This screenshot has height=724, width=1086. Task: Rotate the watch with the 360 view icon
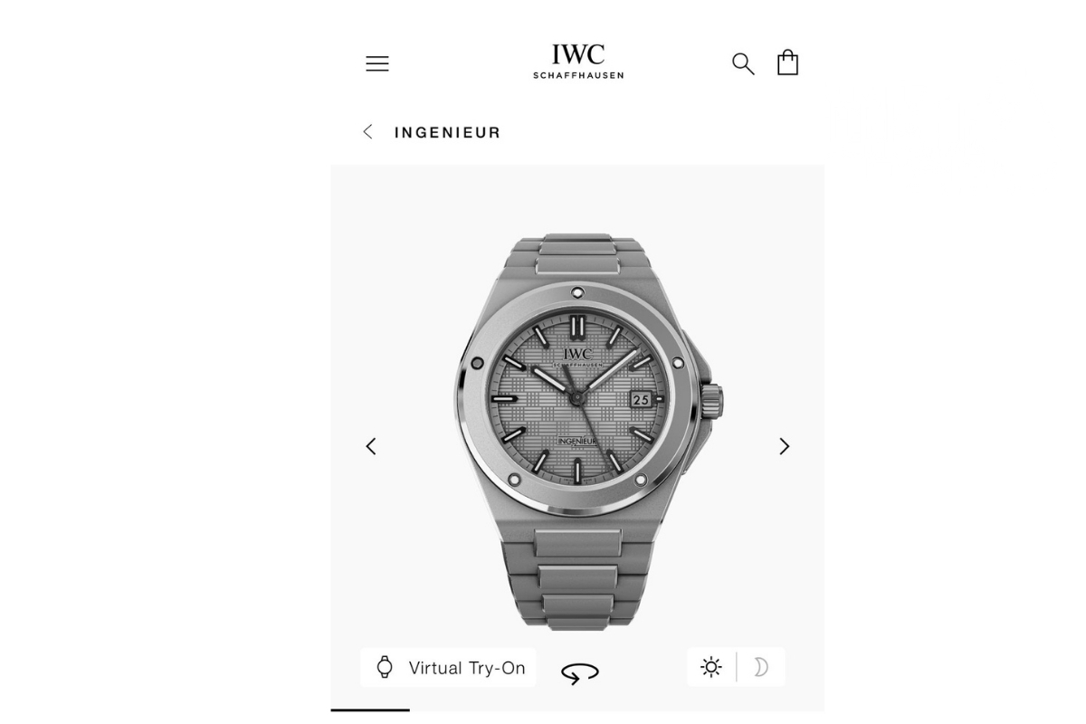(579, 672)
